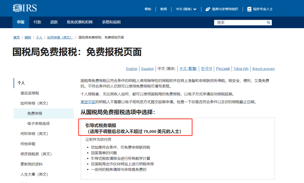Open 税务专业人士 link

click(x=263, y=9)
